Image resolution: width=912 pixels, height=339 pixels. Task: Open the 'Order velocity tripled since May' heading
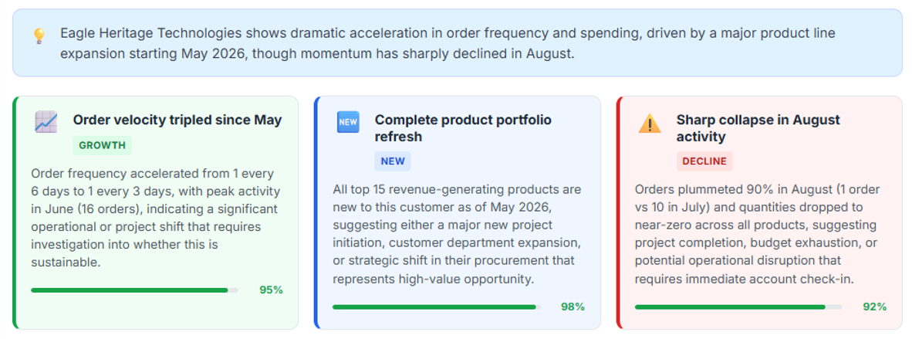[177, 120]
